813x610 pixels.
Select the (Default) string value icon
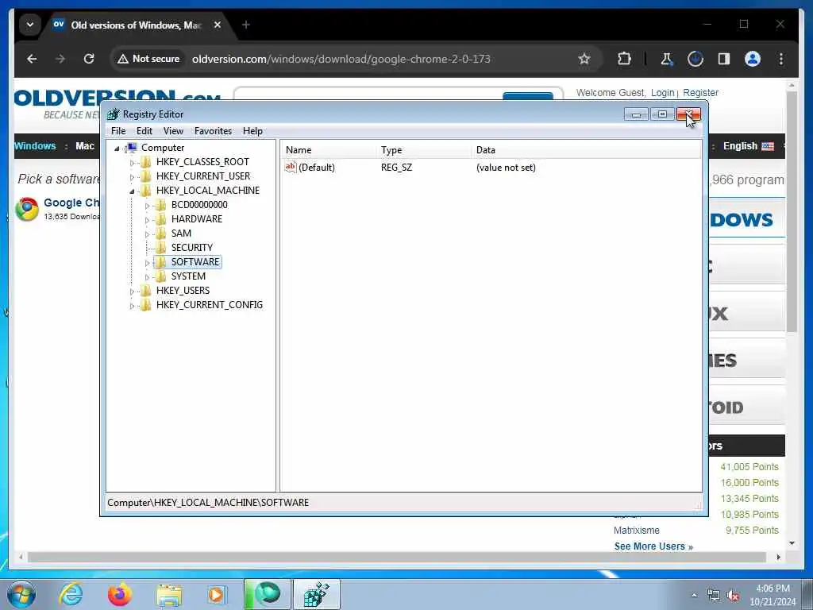point(291,167)
